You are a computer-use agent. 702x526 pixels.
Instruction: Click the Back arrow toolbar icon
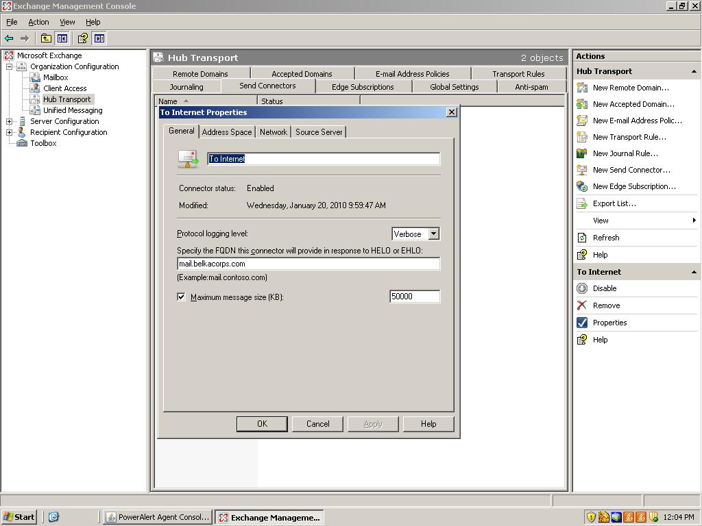9,38
